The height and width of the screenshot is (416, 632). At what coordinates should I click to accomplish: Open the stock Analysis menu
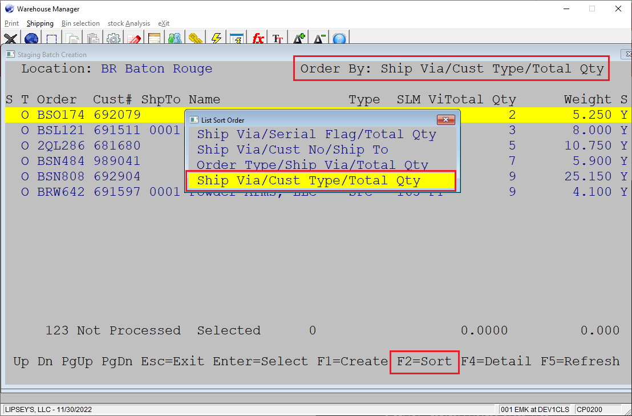129,23
